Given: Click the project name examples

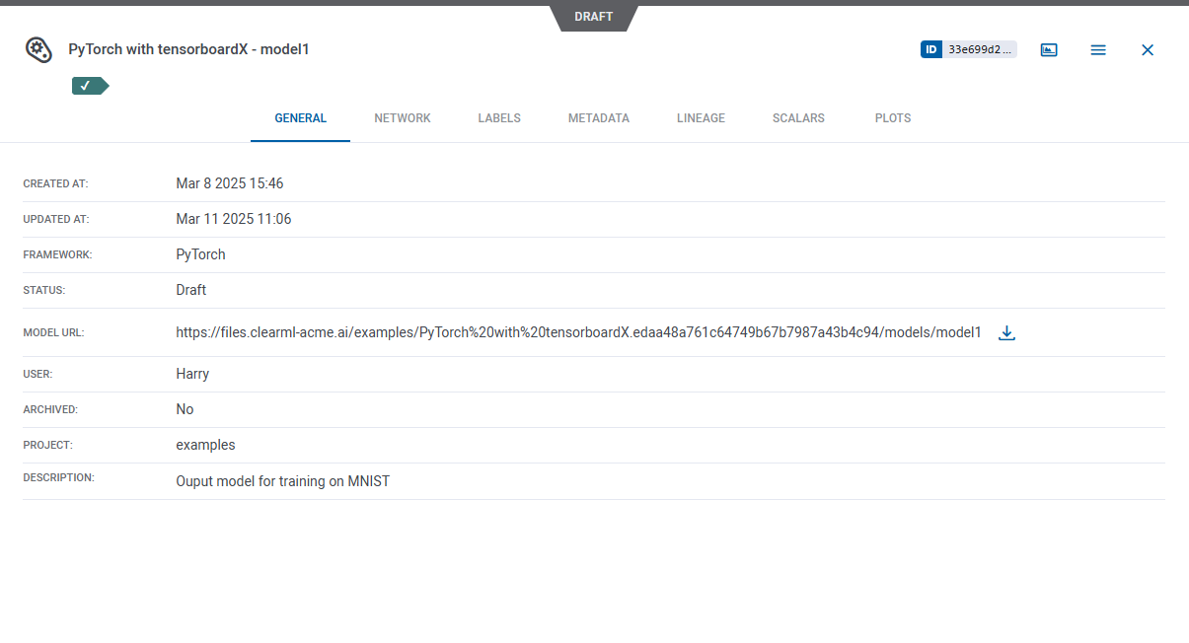Looking at the screenshot, I should (x=205, y=445).
